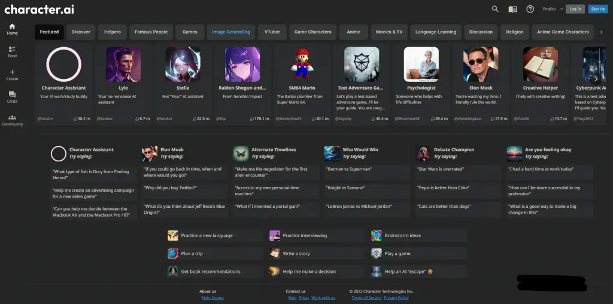Click the help question mark icon
This screenshot has width=613, height=304.
530,9
